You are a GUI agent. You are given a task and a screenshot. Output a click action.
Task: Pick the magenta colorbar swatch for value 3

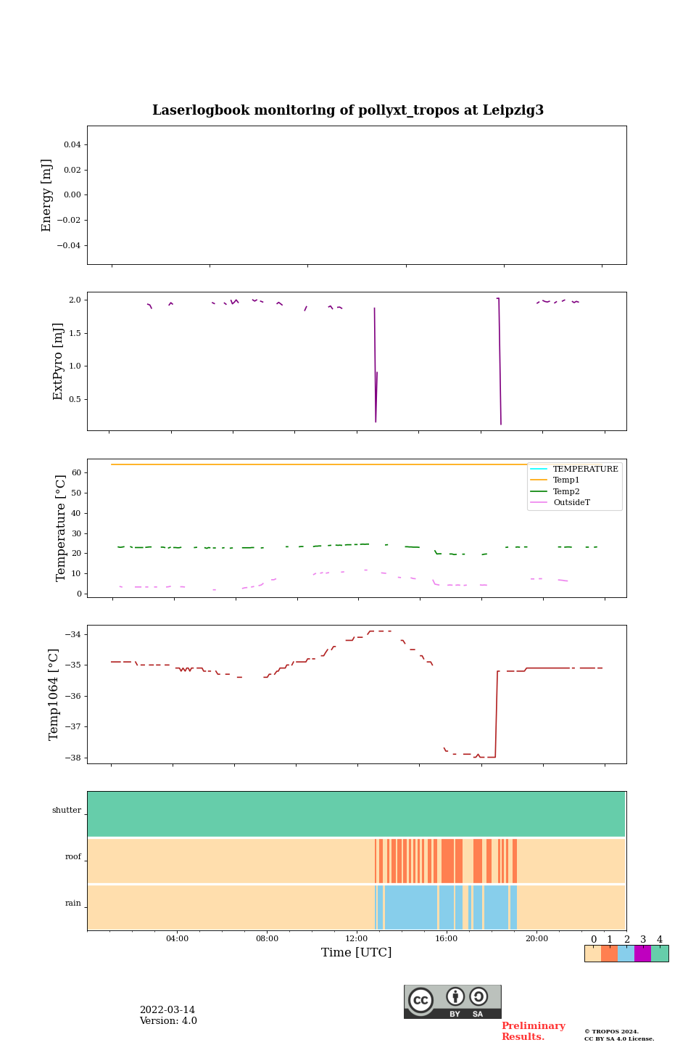(x=642, y=954)
